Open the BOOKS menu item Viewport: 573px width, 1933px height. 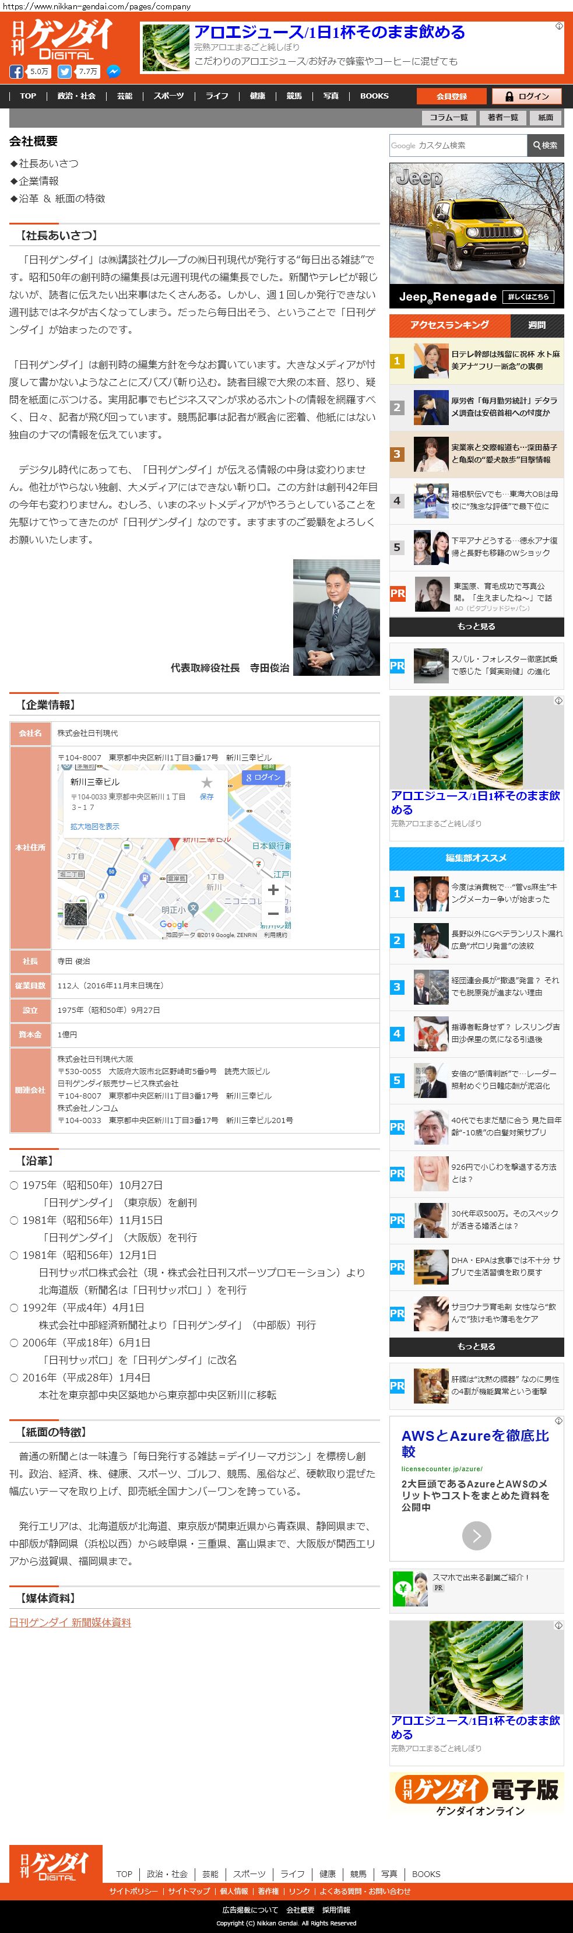click(x=374, y=96)
